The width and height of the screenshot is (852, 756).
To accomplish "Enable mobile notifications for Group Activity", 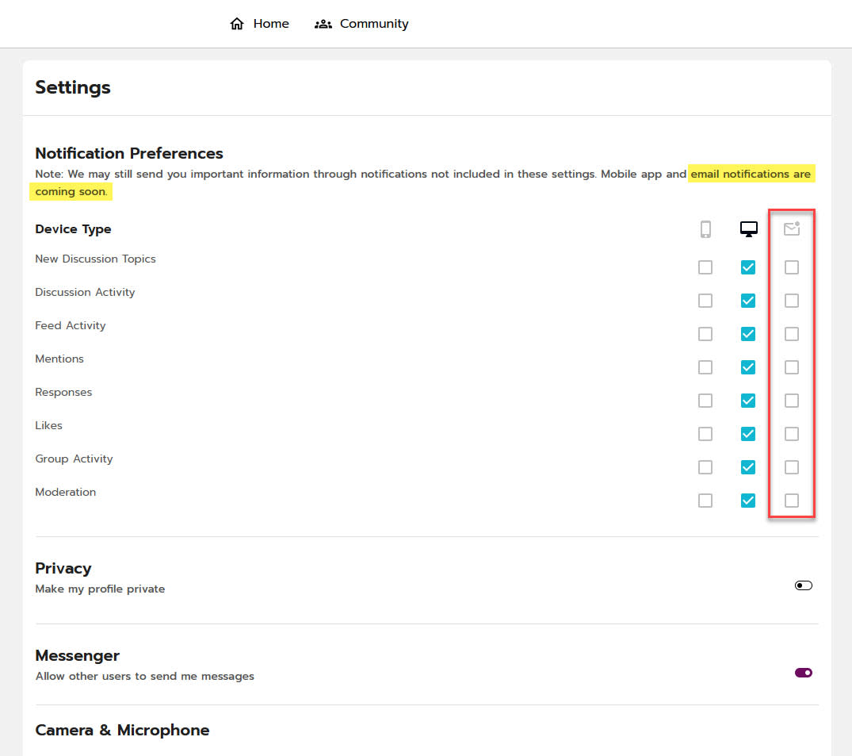I will pos(705,467).
